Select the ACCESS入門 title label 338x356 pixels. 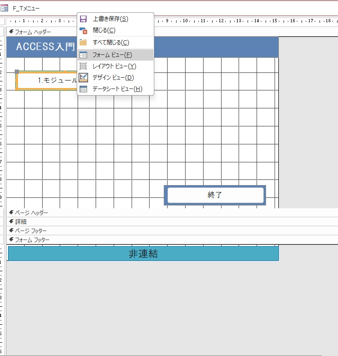[45, 47]
